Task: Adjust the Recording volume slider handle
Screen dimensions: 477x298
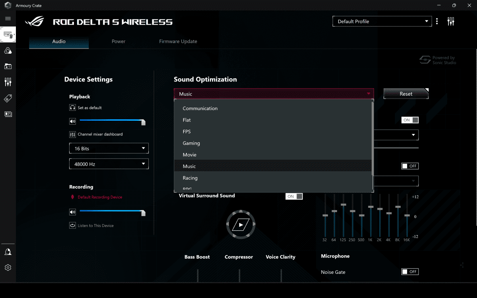Action: pos(143,213)
